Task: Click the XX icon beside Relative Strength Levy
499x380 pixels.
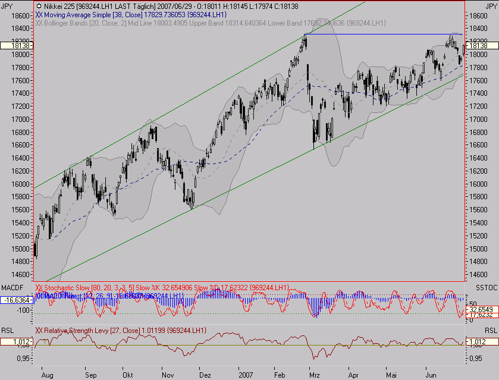Action: (39, 330)
